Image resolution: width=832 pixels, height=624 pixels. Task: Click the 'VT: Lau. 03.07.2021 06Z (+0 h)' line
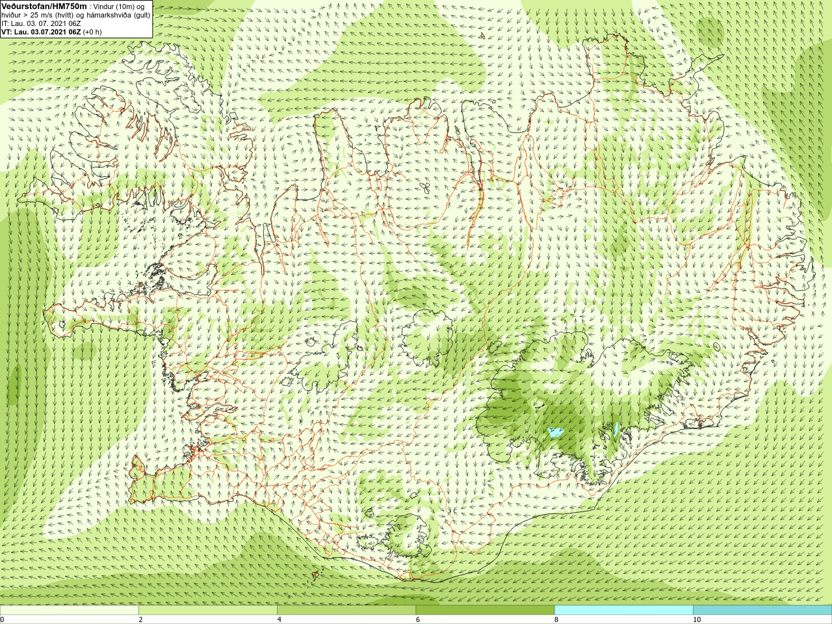(x=51, y=32)
